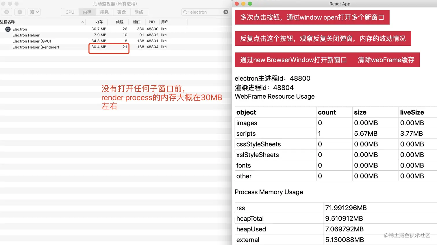Switch to the 能耗 tab
Screen dimensions: 437x245
(x=104, y=12)
